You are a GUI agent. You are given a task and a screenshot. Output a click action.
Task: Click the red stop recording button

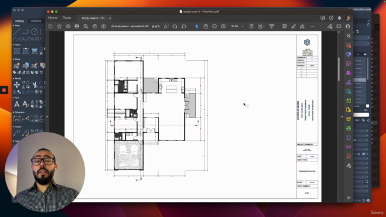click(x=4, y=90)
